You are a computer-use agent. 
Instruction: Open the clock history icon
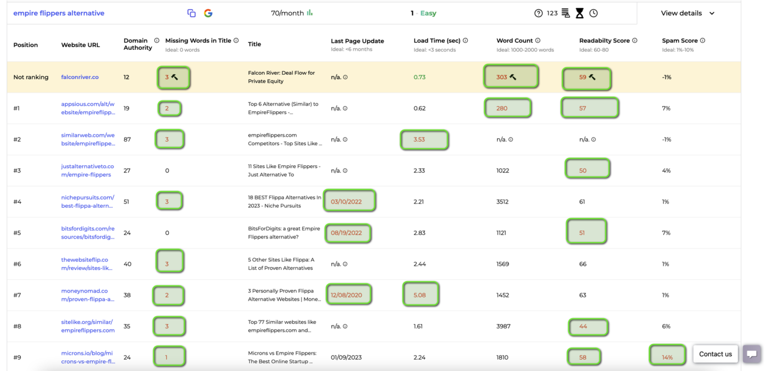tap(594, 12)
